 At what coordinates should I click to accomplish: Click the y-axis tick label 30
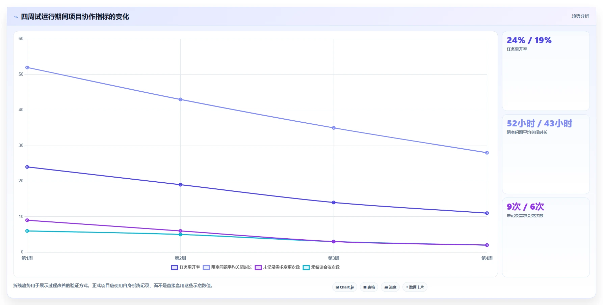pyautogui.click(x=21, y=146)
